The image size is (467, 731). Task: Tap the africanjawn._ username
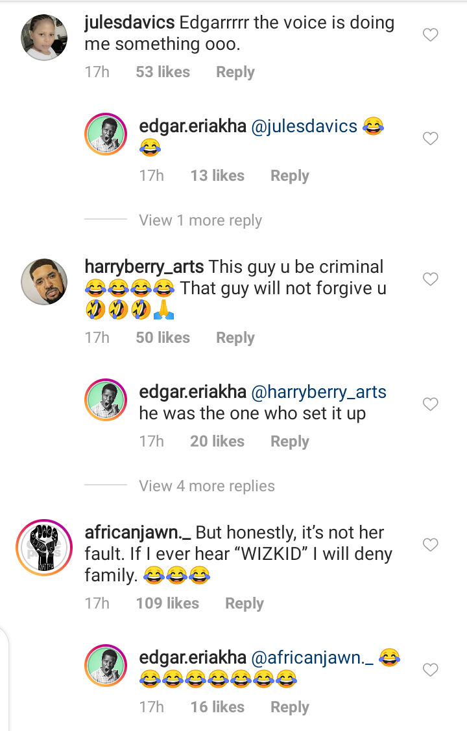138,533
